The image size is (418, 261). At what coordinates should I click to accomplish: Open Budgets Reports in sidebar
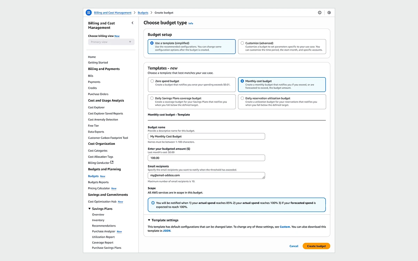click(98, 182)
